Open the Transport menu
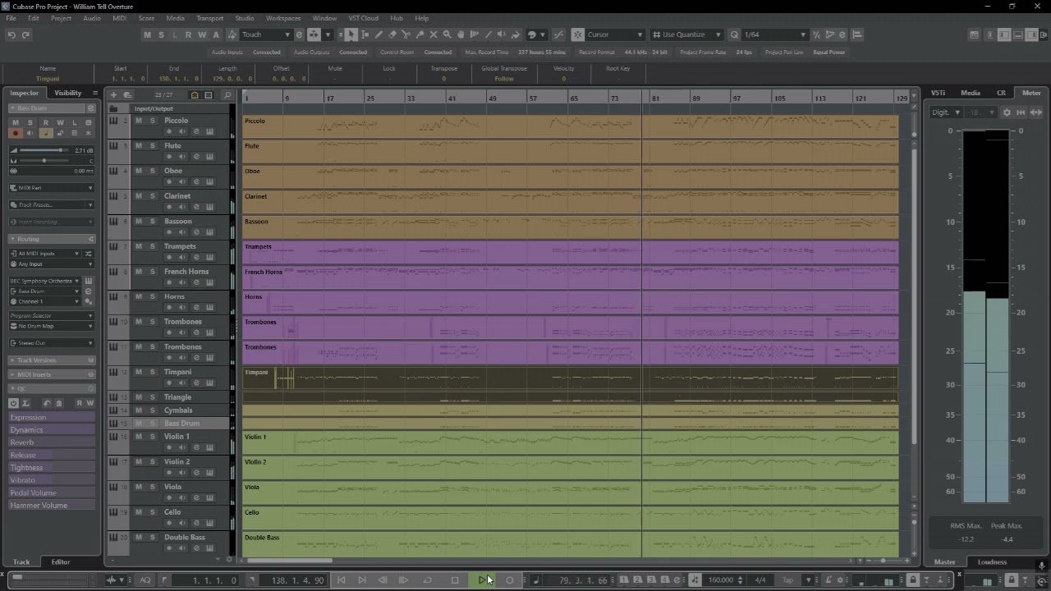 tap(210, 18)
